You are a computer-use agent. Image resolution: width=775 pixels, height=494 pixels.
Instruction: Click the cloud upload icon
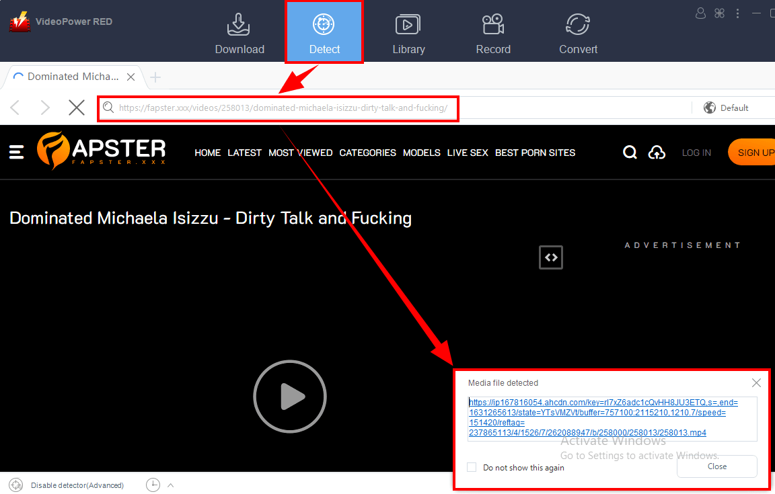point(657,152)
